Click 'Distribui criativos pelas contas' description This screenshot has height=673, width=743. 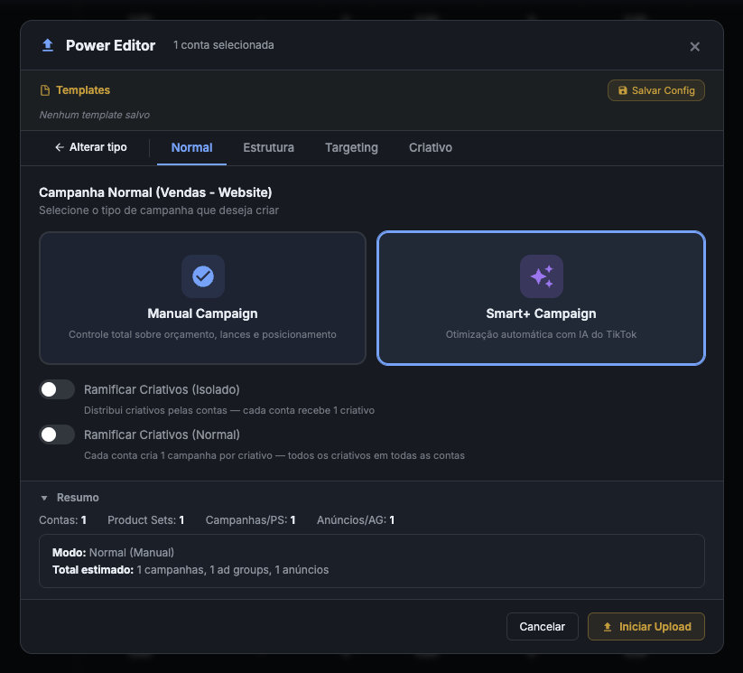229,410
